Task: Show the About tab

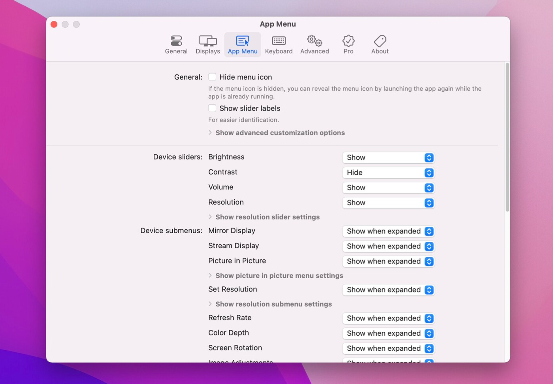Action: click(380, 45)
